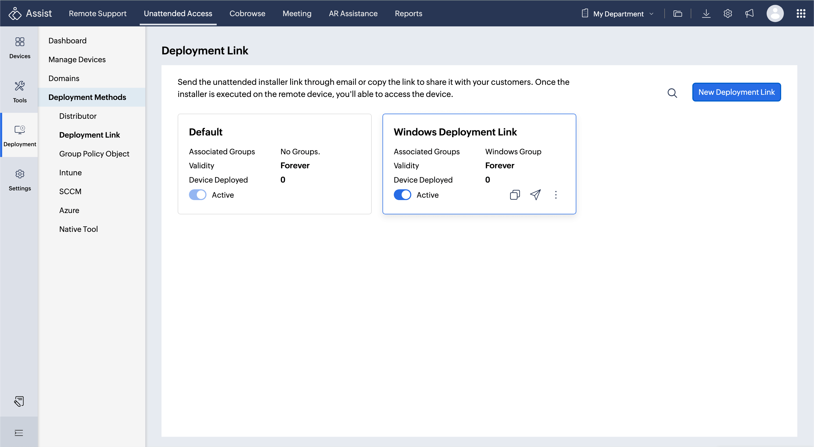Click the send link paper-plane icon

coord(535,195)
